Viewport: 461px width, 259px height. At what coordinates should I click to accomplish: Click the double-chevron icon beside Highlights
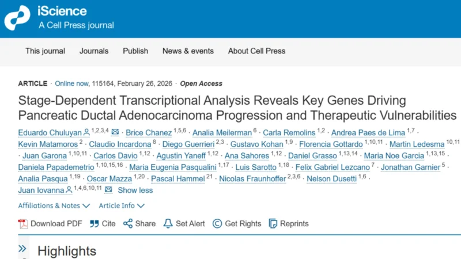(x=22, y=249)
